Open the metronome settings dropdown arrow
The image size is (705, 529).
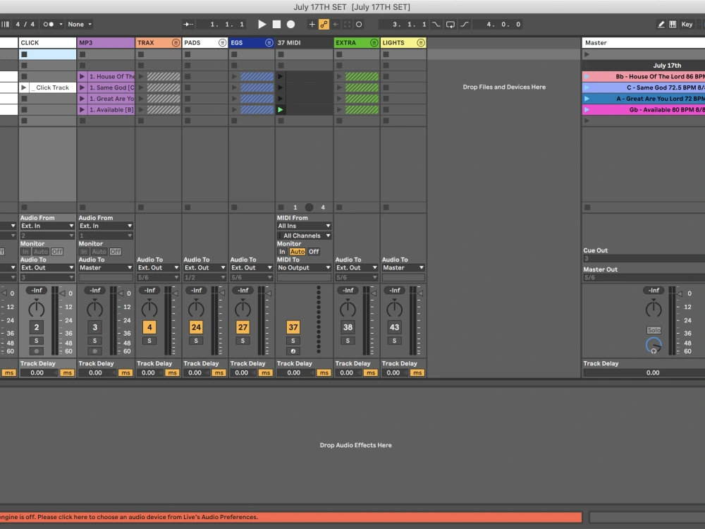pyautogui.click(x=61, y=24)
